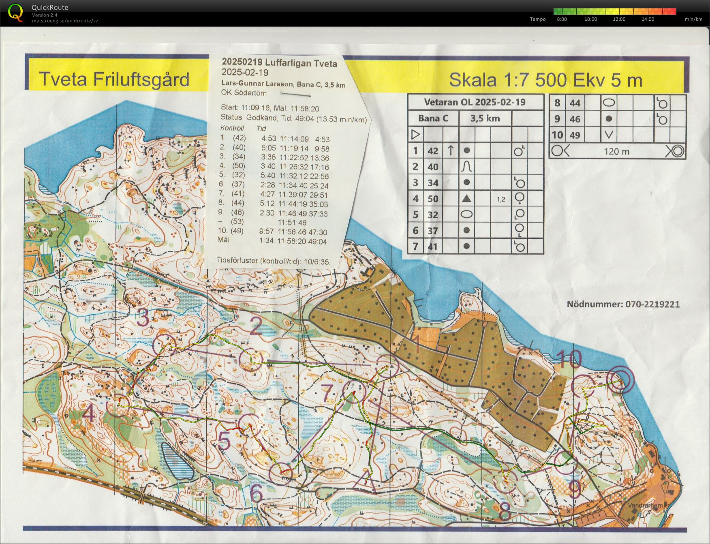
Task: Click the '120 m' finish distance text
Action: [x=616, y=151]
